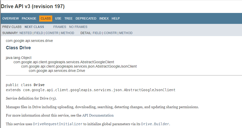Select the highlighted CLASS tab
The image size is (242, 128).
(46, 19)
